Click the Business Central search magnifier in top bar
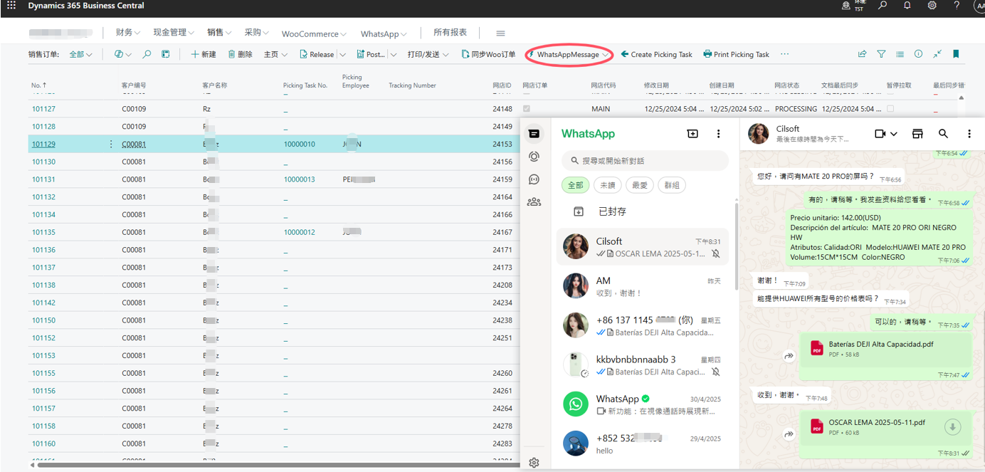 (883, 6)
